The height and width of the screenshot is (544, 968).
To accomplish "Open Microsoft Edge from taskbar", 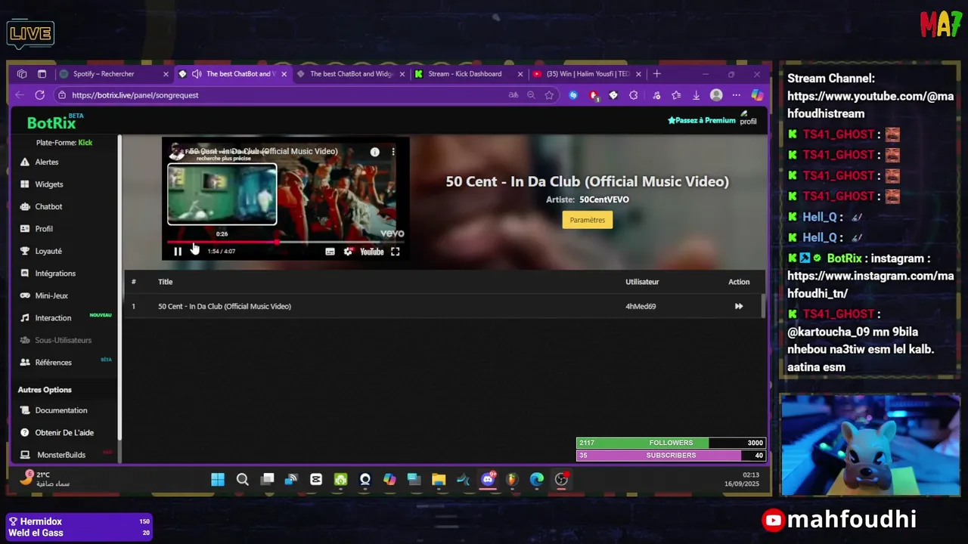I will pyautogui.click(x=536, y=479).
